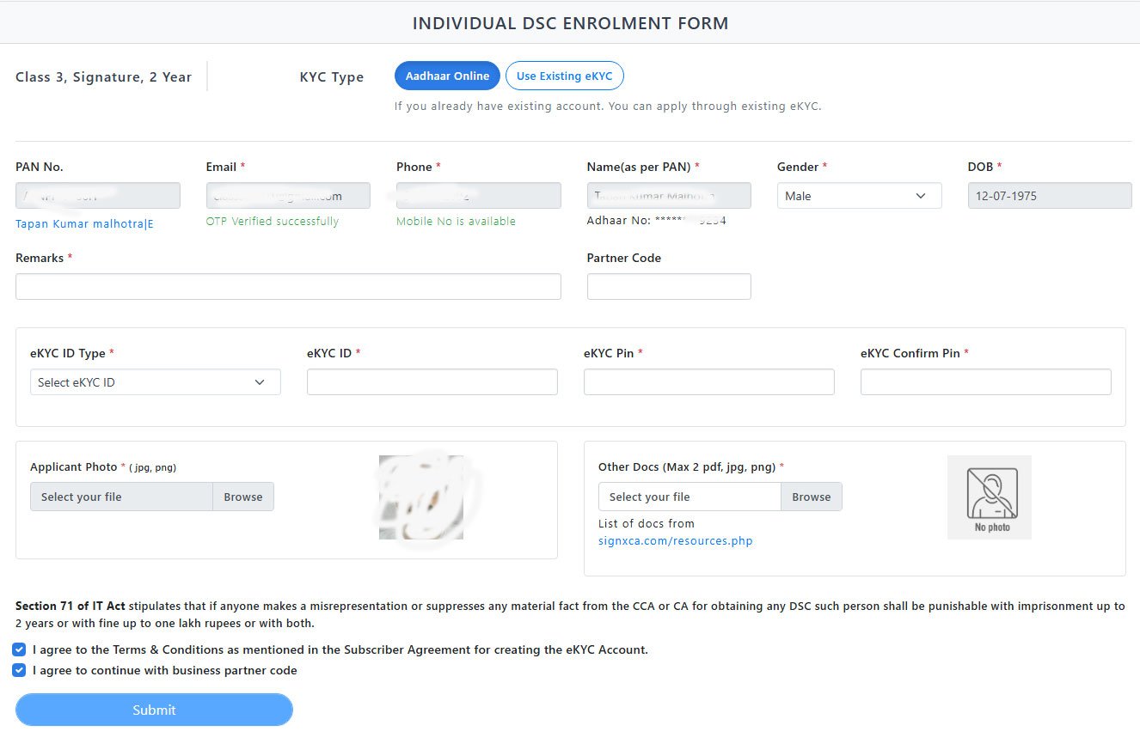Click the DOB date field
Image resolution: width=1140 pixels, height=756 pixels.
pos(1049,196)
